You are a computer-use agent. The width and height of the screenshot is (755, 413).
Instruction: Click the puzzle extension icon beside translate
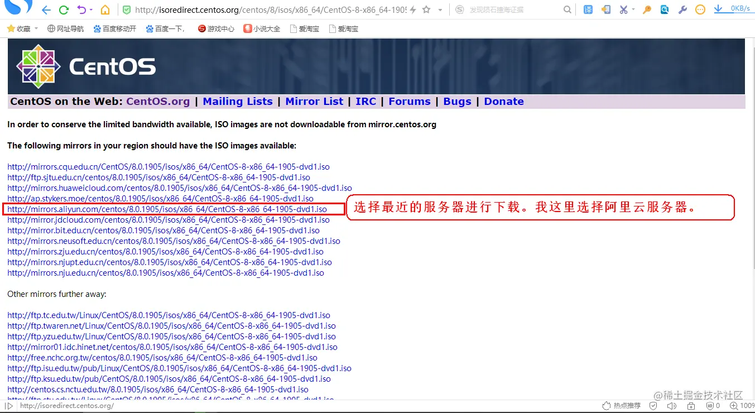[x=605, y=9]
